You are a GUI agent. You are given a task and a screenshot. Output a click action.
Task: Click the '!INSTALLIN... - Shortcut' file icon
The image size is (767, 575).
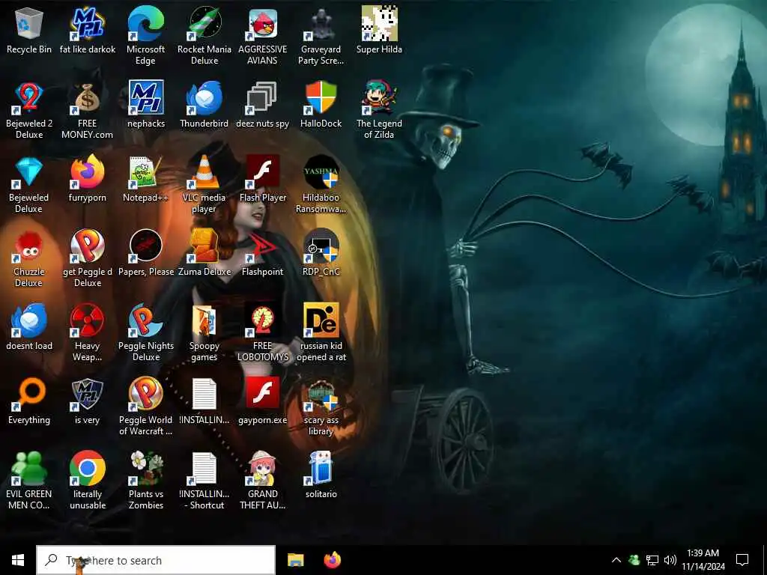pyautogui.click(x=204, y=469)
